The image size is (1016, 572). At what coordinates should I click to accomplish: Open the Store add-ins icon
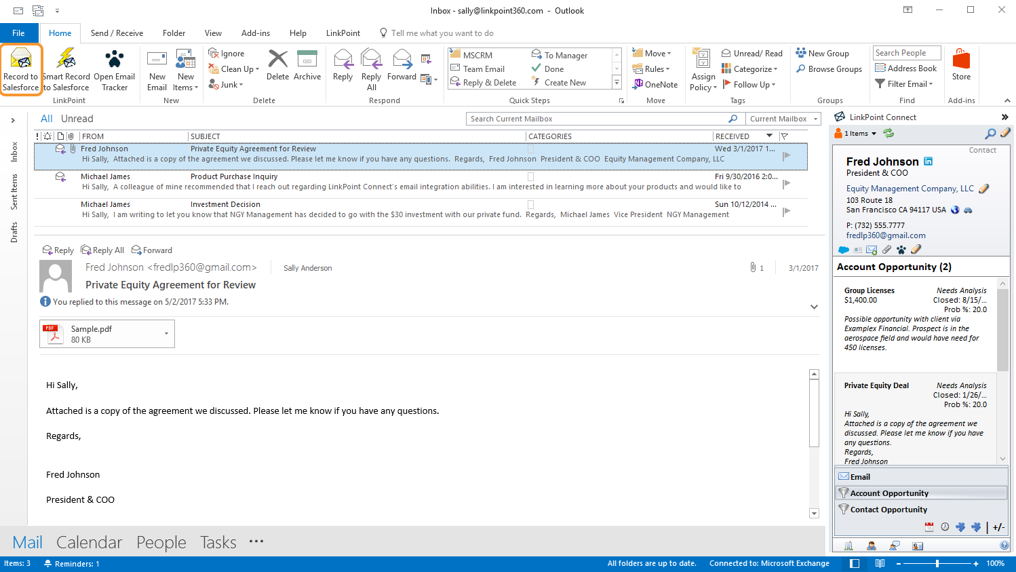pos(961,65)
